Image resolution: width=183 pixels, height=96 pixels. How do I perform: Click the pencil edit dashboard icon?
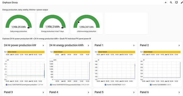tap(182, 2)
